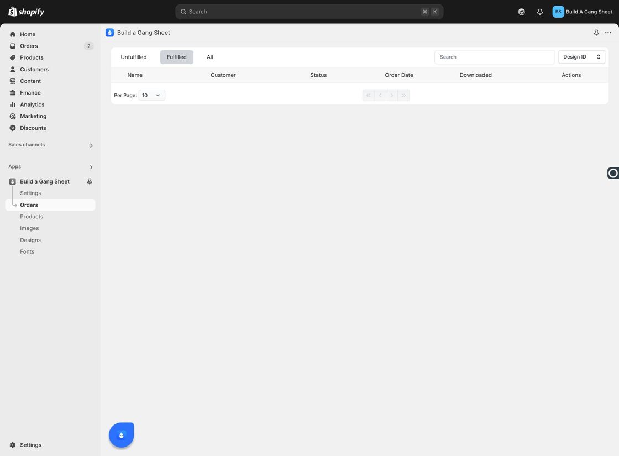Click the Build a Gang Sheet header logo
Image resolution: width=619 pixels, height=456 pixels.
click(110, 33)
